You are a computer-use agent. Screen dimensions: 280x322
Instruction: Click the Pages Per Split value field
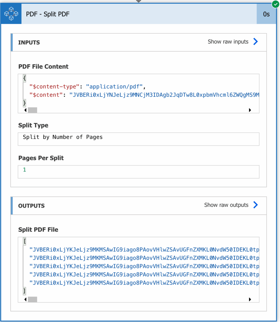tap(139, 172)
